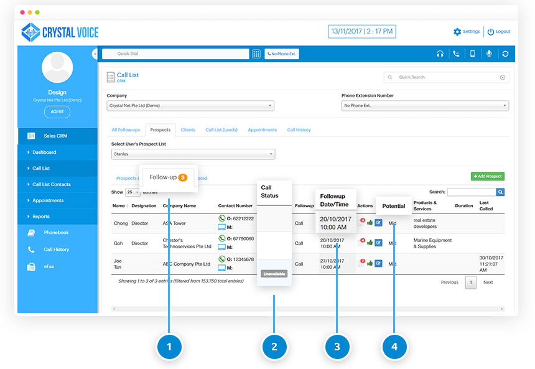Open the Phone Extension Number dropdown
The width and height of the screenshot is (535, 369).
[425, 106]
